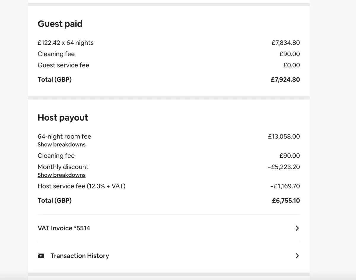Expand the Transaction History chevron arrow
The image size is (356, 280).
pyautogui.click(x=297, y=256)
